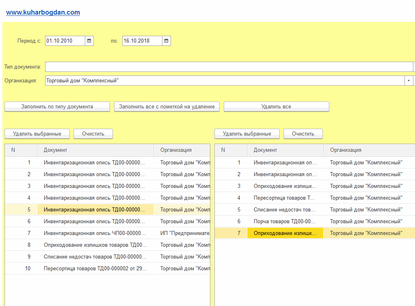Click Заполнить по типу документа button
Image resolution: width=415 pixels, height=306 pixels.
57,107
